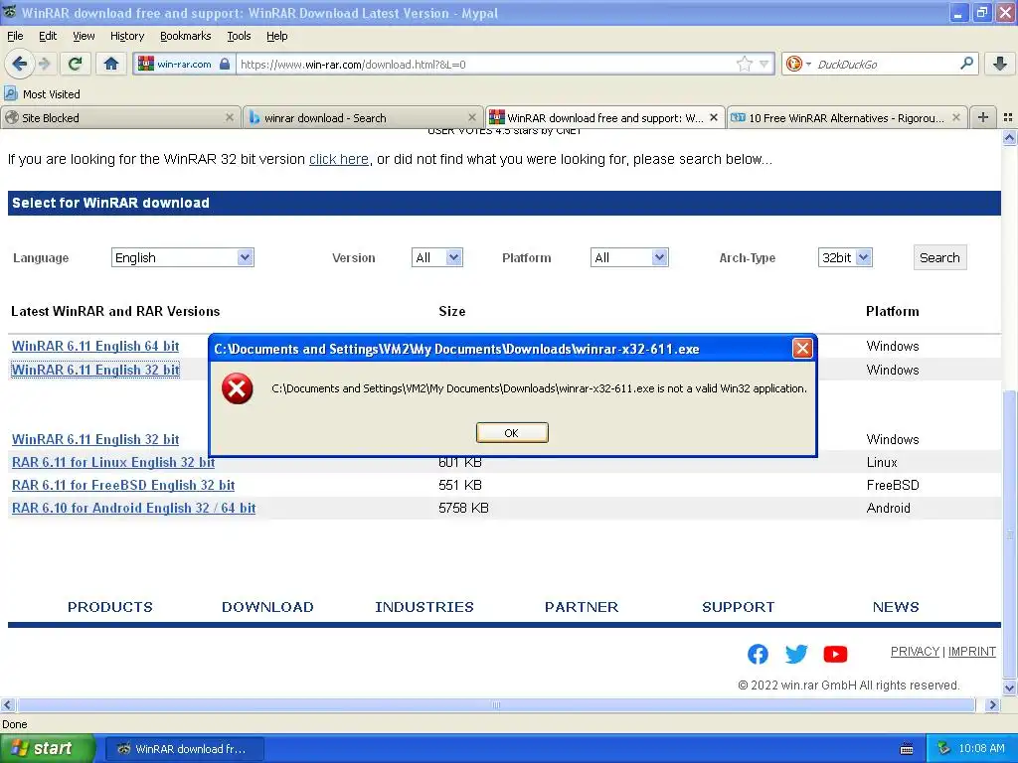
Task: Click the Search button in the download filter
Action: 939,257
